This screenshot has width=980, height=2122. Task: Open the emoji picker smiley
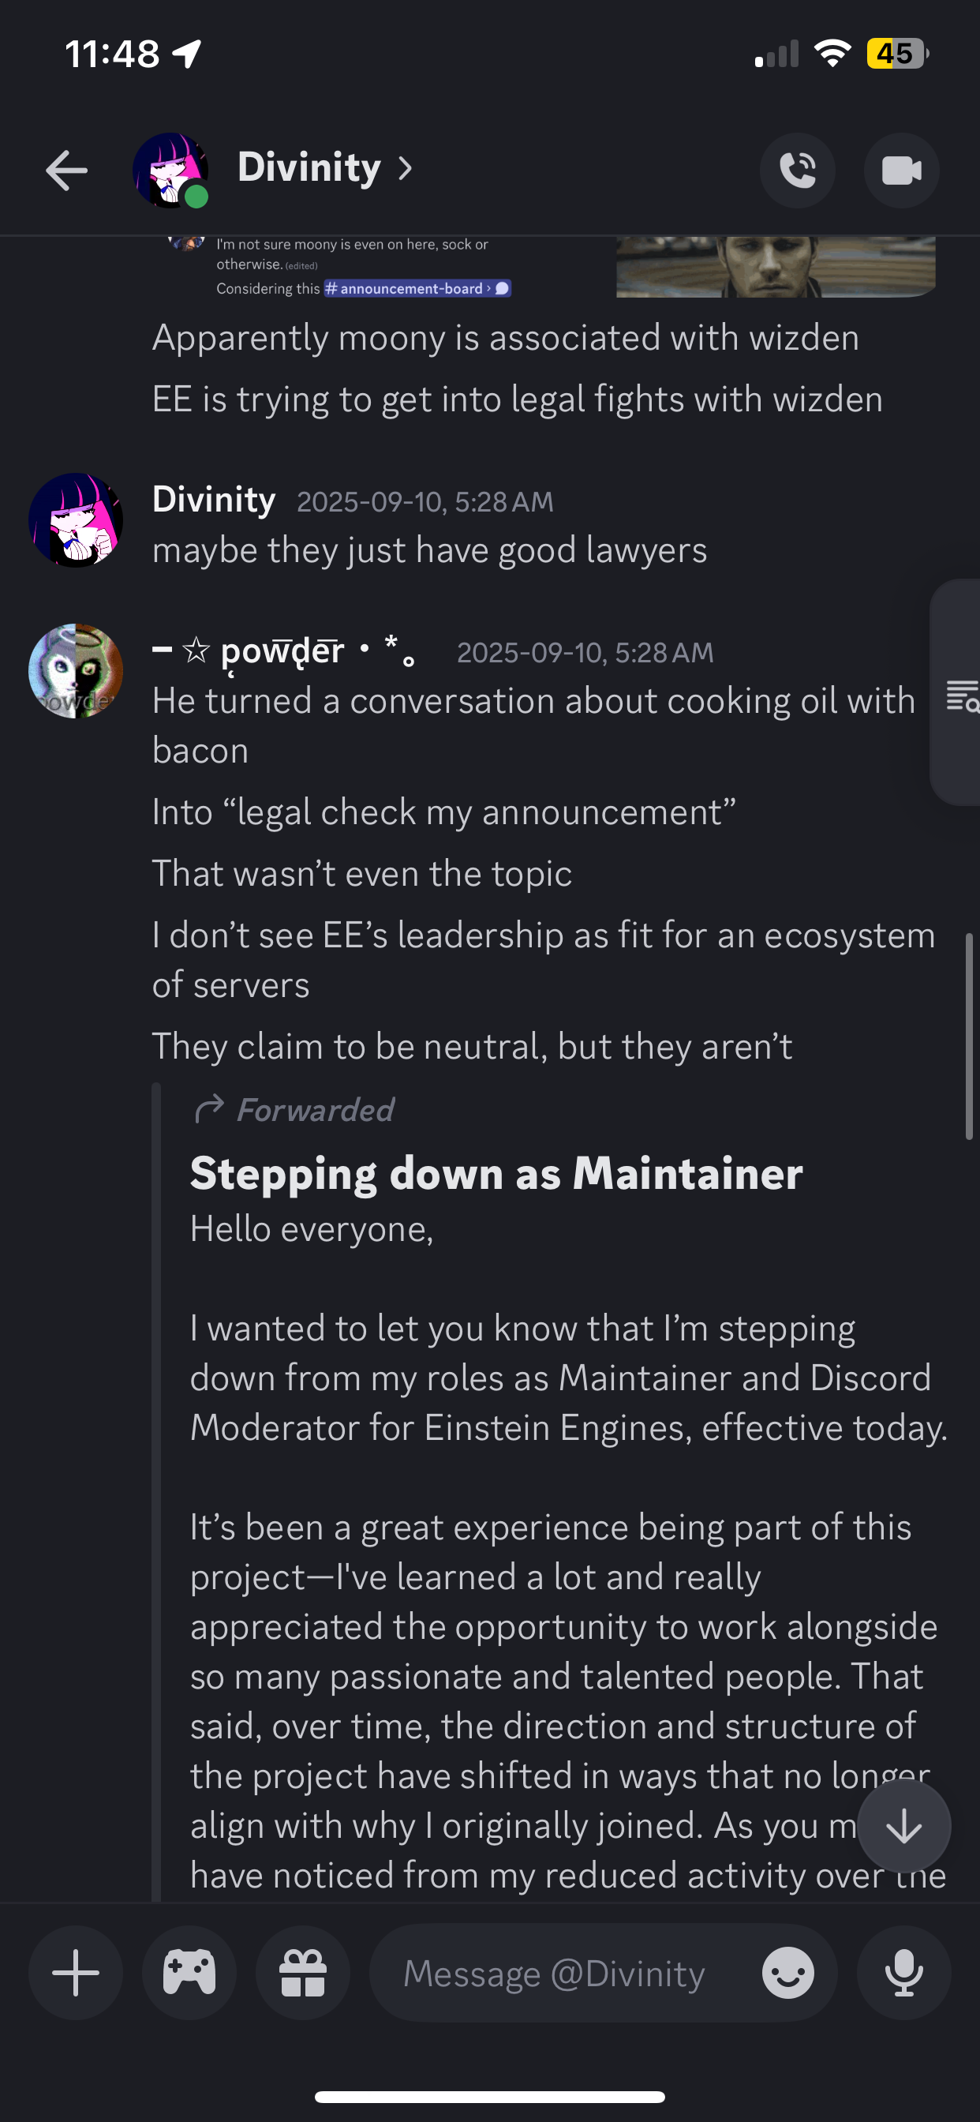click(x=787, y=1973)
